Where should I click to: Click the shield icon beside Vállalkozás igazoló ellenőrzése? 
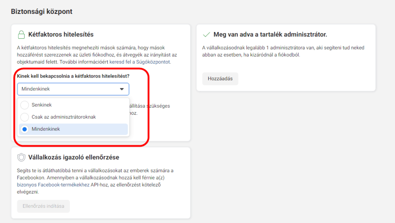(21, 157)
